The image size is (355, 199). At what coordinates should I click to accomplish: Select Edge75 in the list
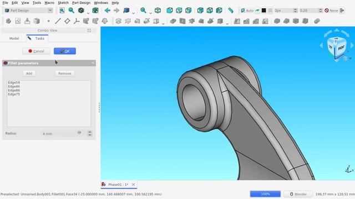tap(14, 95)
